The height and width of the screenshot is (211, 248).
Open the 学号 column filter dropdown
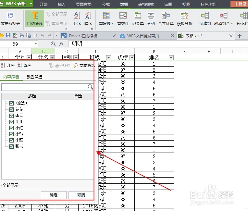[x=29, y=57]
